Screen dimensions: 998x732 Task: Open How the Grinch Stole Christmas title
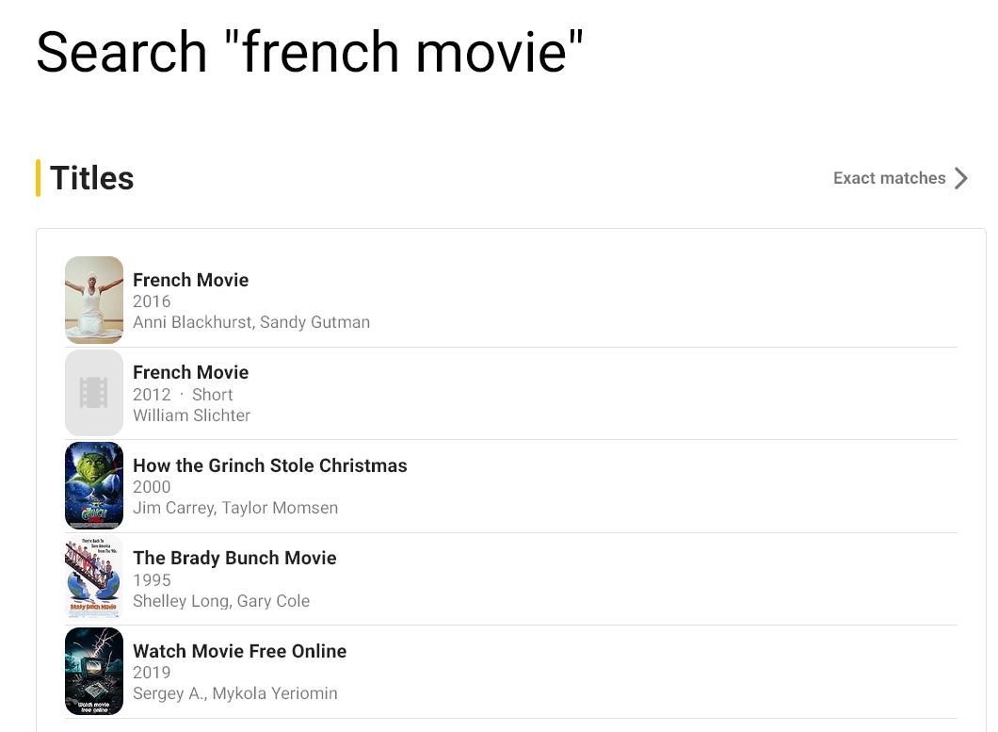(x=270, y=465)
